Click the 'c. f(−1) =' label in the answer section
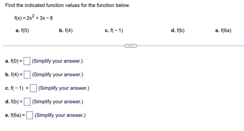 (x=17, y=88)
